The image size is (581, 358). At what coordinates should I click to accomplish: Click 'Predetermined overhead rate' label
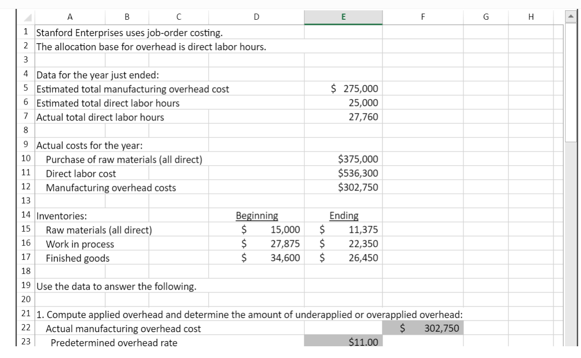point(114,343)
